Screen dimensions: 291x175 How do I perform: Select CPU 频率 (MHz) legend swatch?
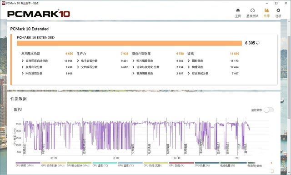point(28,163)
